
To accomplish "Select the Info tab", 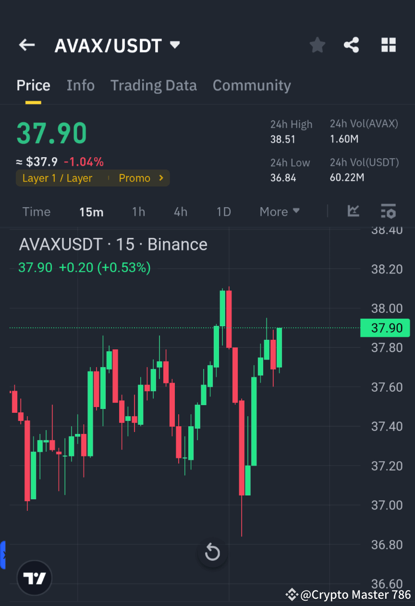I will pos(80,85).
